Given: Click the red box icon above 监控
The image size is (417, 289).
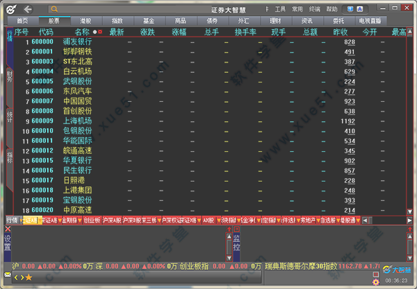Looking at the screenshot, I should [x=237, y=229].
